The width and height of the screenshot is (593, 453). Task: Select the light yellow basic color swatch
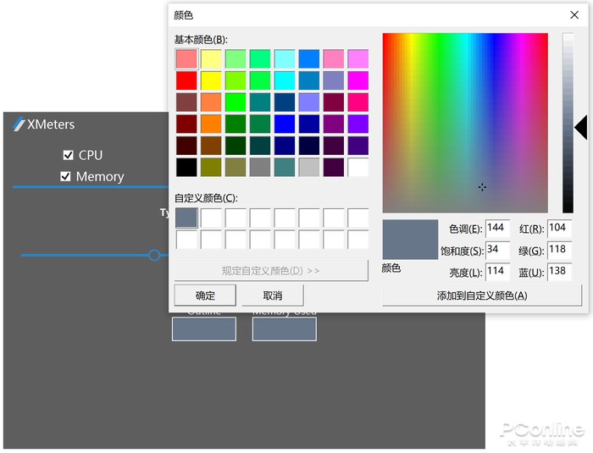point(211,59)
